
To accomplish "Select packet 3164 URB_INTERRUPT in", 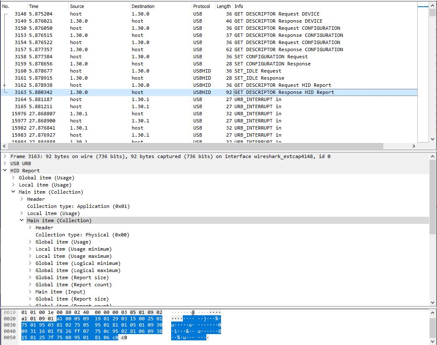I will point(209,99).
